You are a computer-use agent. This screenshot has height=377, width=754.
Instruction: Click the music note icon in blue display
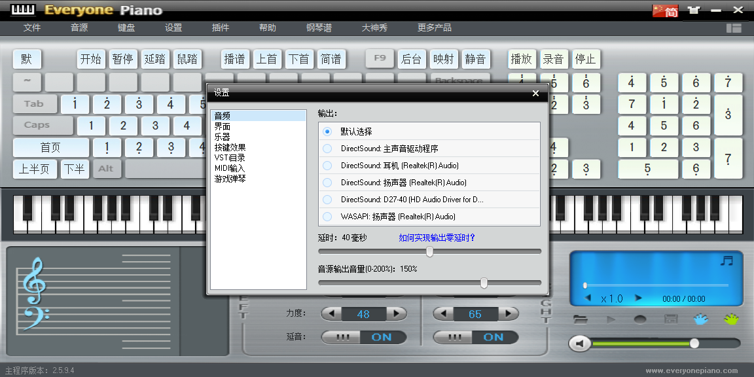click(x=727, y=261)
